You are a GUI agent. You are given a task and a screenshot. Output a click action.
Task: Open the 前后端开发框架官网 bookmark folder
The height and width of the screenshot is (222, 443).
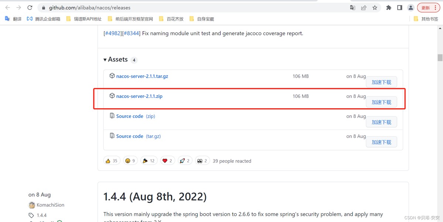point(130,19)
